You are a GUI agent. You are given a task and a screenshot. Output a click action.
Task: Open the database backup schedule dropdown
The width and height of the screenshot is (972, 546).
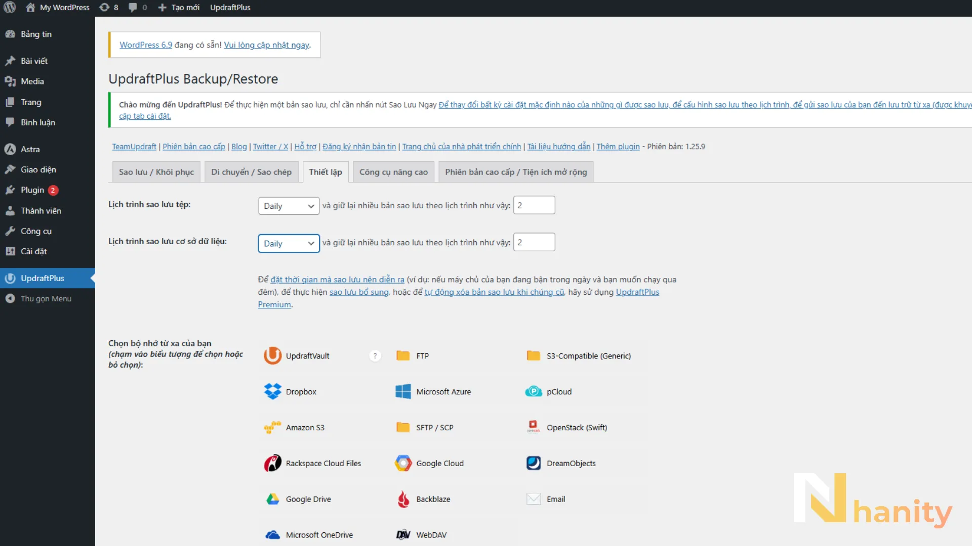click(x=289, y=243)
